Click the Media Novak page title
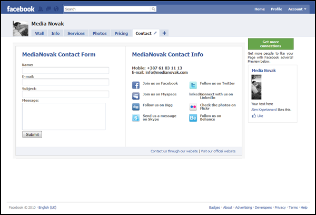Viewport: 316px width, 215px height. 47,24
